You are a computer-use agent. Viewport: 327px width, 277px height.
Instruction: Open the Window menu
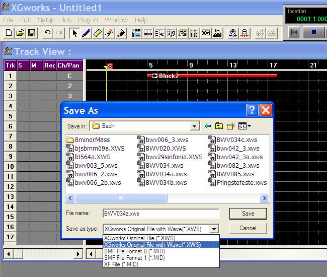point(116,20)
